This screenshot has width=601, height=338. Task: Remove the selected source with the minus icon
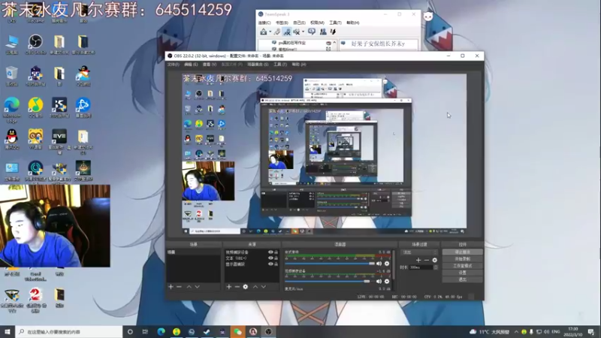pos(237,287)
